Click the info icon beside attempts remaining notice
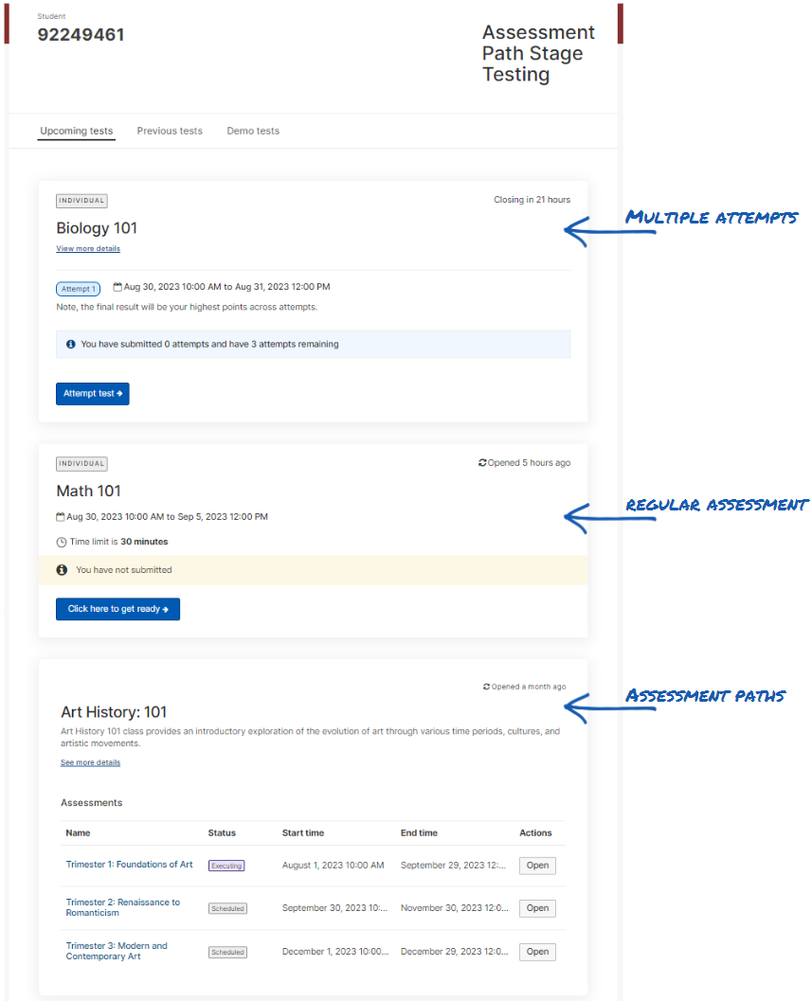 coord(71,344)
